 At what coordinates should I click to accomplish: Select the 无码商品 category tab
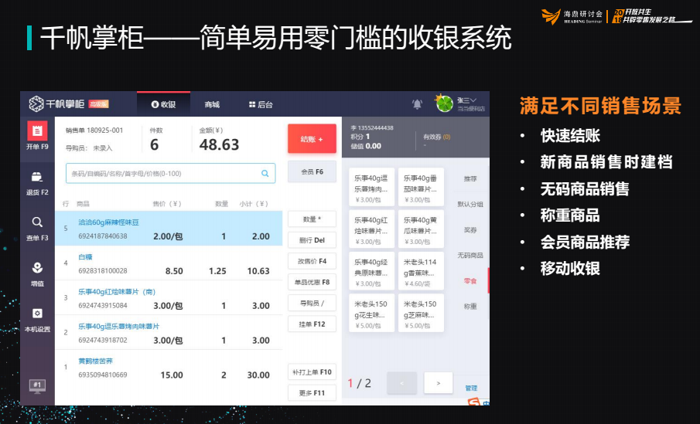coord(470,256)
